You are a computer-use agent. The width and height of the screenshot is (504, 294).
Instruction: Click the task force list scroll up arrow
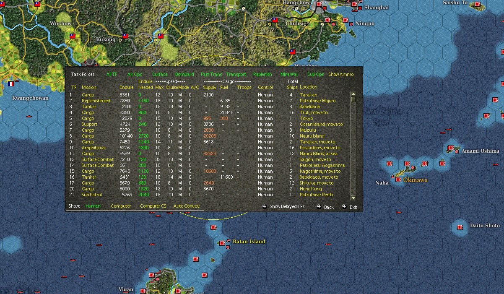[x=353, y=94]
